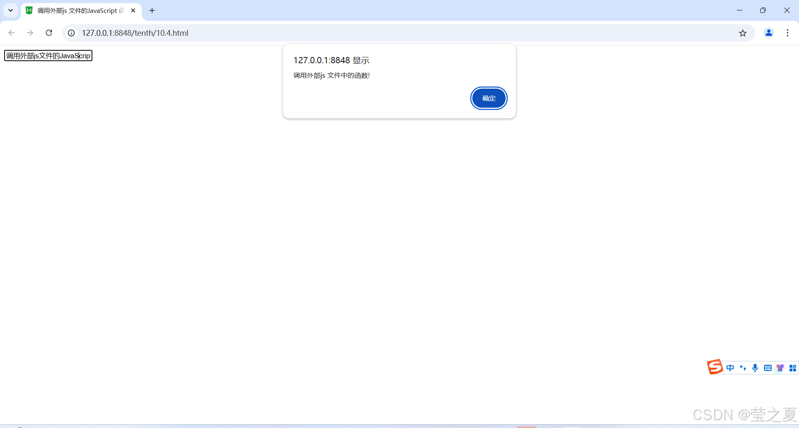Close the 调用外部js 文件的JavaScript tab

133,10
